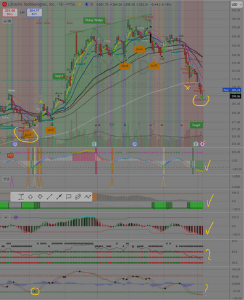Click the Post 302.28 price label
The image size is (244, 300).
click(x=232, y=90)
